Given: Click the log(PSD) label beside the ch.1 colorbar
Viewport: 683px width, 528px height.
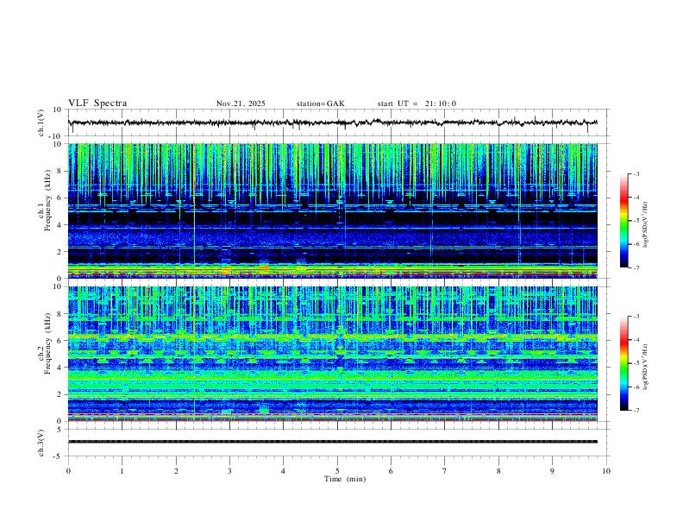Looking at the screenshot, I should point(645,225).
